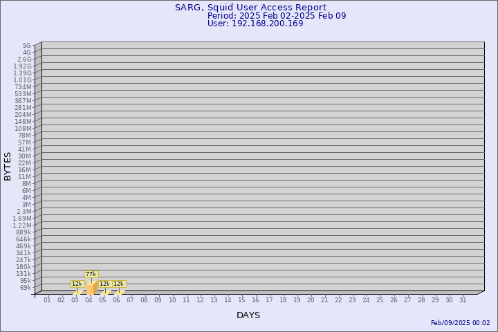Click the BYTES axis label
The width and height of the screenshot is (498, 332).
(8, 167)
